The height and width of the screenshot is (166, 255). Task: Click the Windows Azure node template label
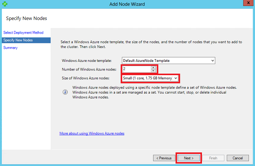click(87, 61)
